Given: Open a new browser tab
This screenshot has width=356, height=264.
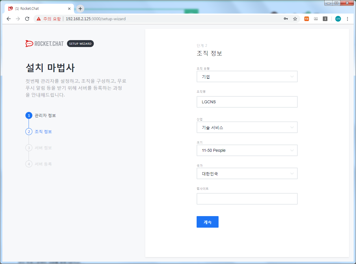Looking at the screenshot, I should pyautogui.click(x=80, y=9).
